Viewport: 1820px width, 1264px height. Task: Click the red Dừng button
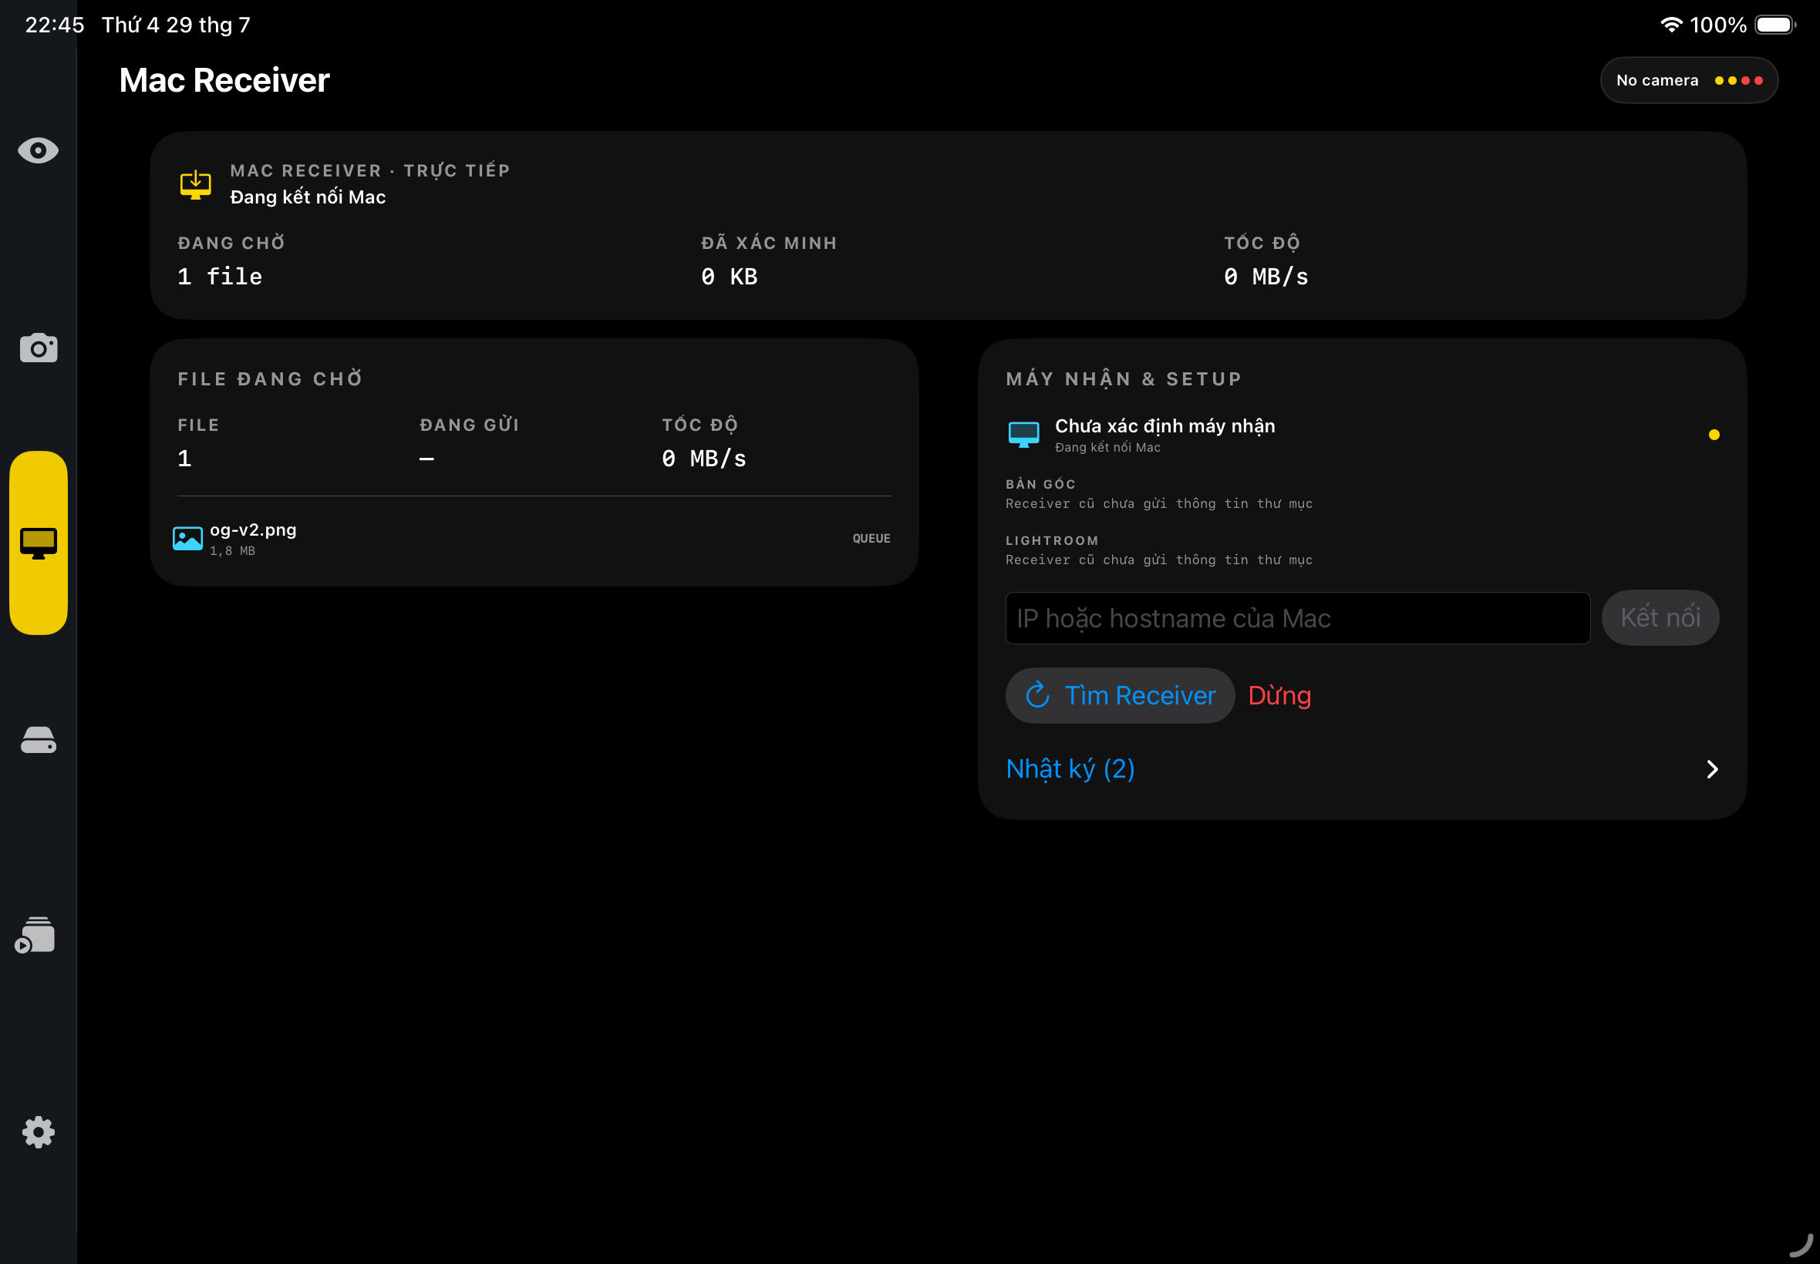1279,695
